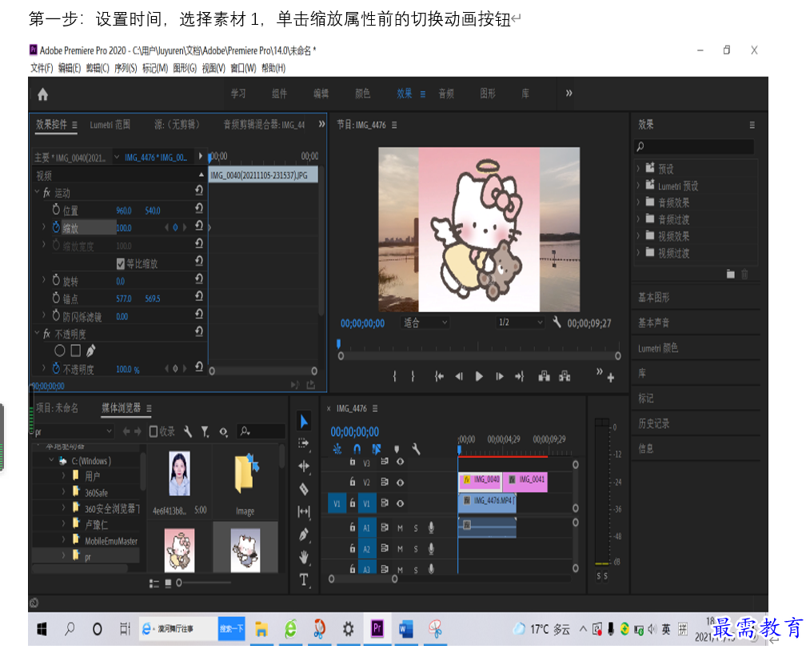This screenshot has height=653, width=810.
Task: Switch to the Color workspace tab
Action: [x=363, y=94]
